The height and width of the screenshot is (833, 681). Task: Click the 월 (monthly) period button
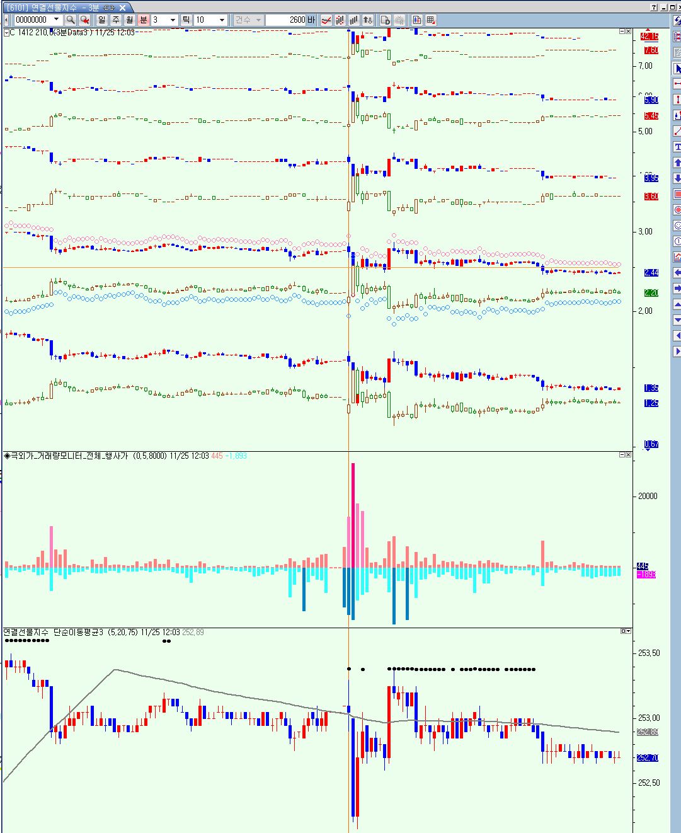[x=129, y=20]
